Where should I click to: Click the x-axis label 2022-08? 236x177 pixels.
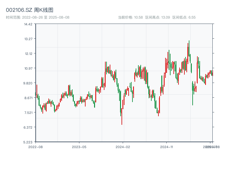35,147
